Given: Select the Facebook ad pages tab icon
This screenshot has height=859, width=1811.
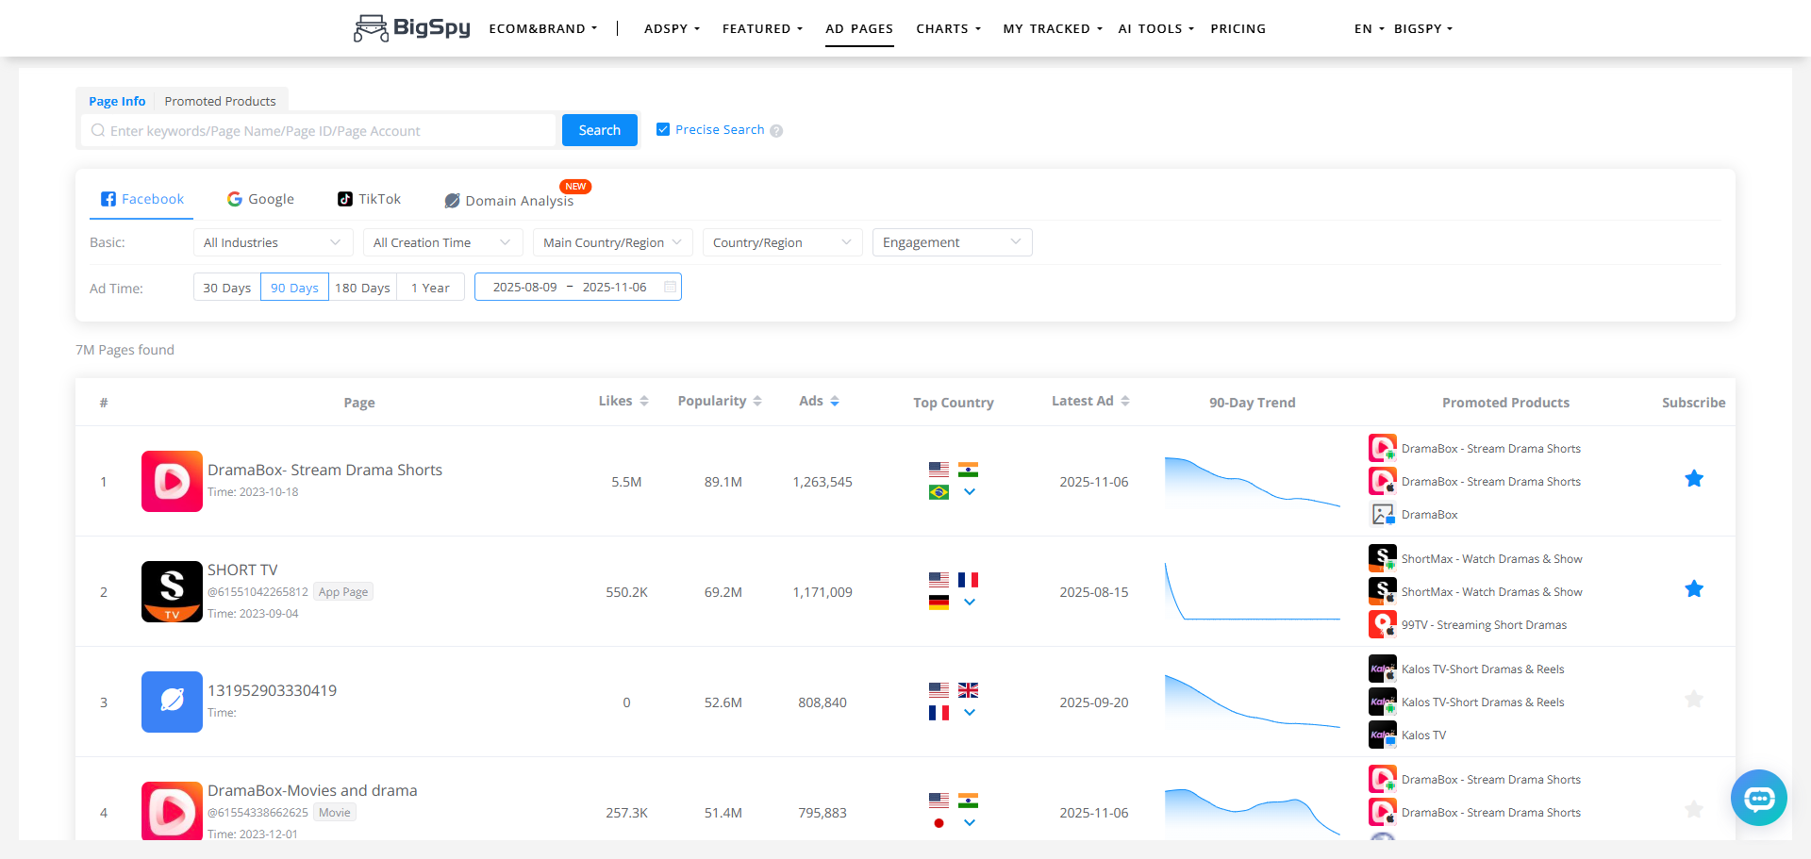Looking at the screenshot, I should [x=108, y=199].
